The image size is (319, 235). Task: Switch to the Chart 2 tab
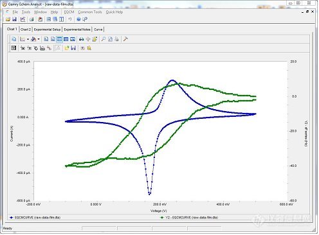26,30
